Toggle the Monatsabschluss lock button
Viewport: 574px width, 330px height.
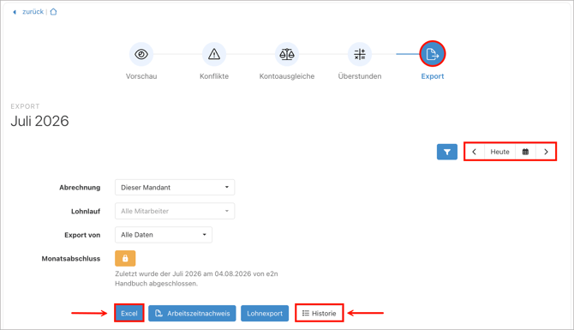(125, 258)
